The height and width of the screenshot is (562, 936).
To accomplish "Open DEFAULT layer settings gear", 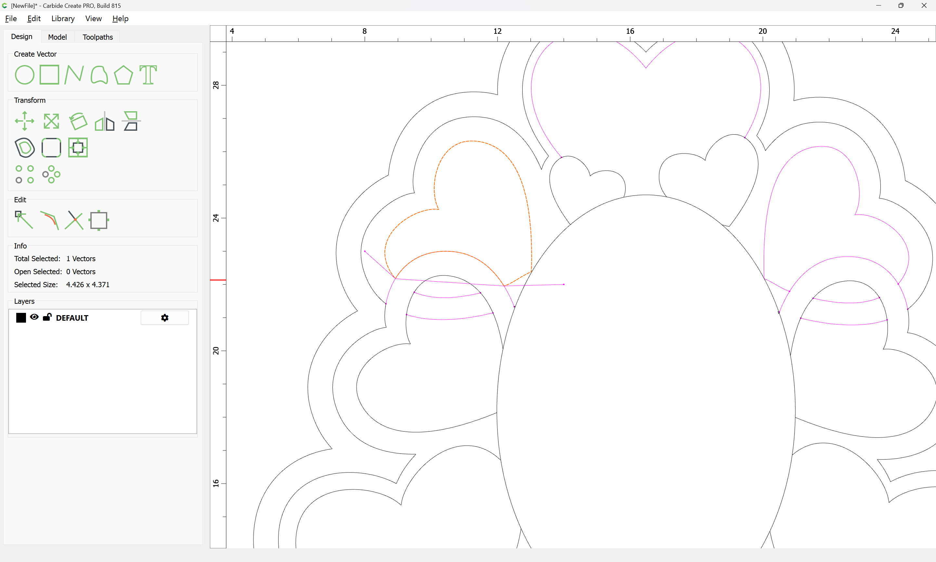I will pos(164,318).
